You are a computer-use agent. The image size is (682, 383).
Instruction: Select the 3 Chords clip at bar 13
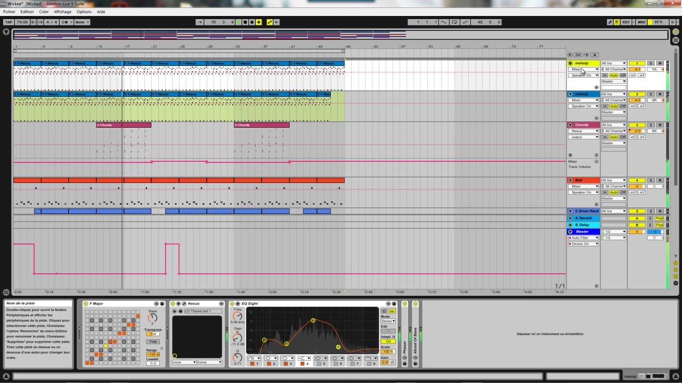pos(124,125)
